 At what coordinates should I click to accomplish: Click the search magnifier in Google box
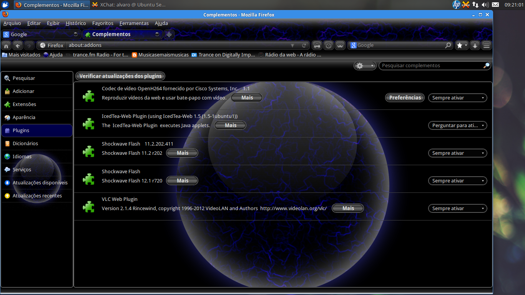pos(448,45)
